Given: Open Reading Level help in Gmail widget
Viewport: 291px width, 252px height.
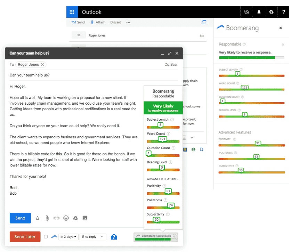Looking at the screenshot, I should (x=170, y=162).
